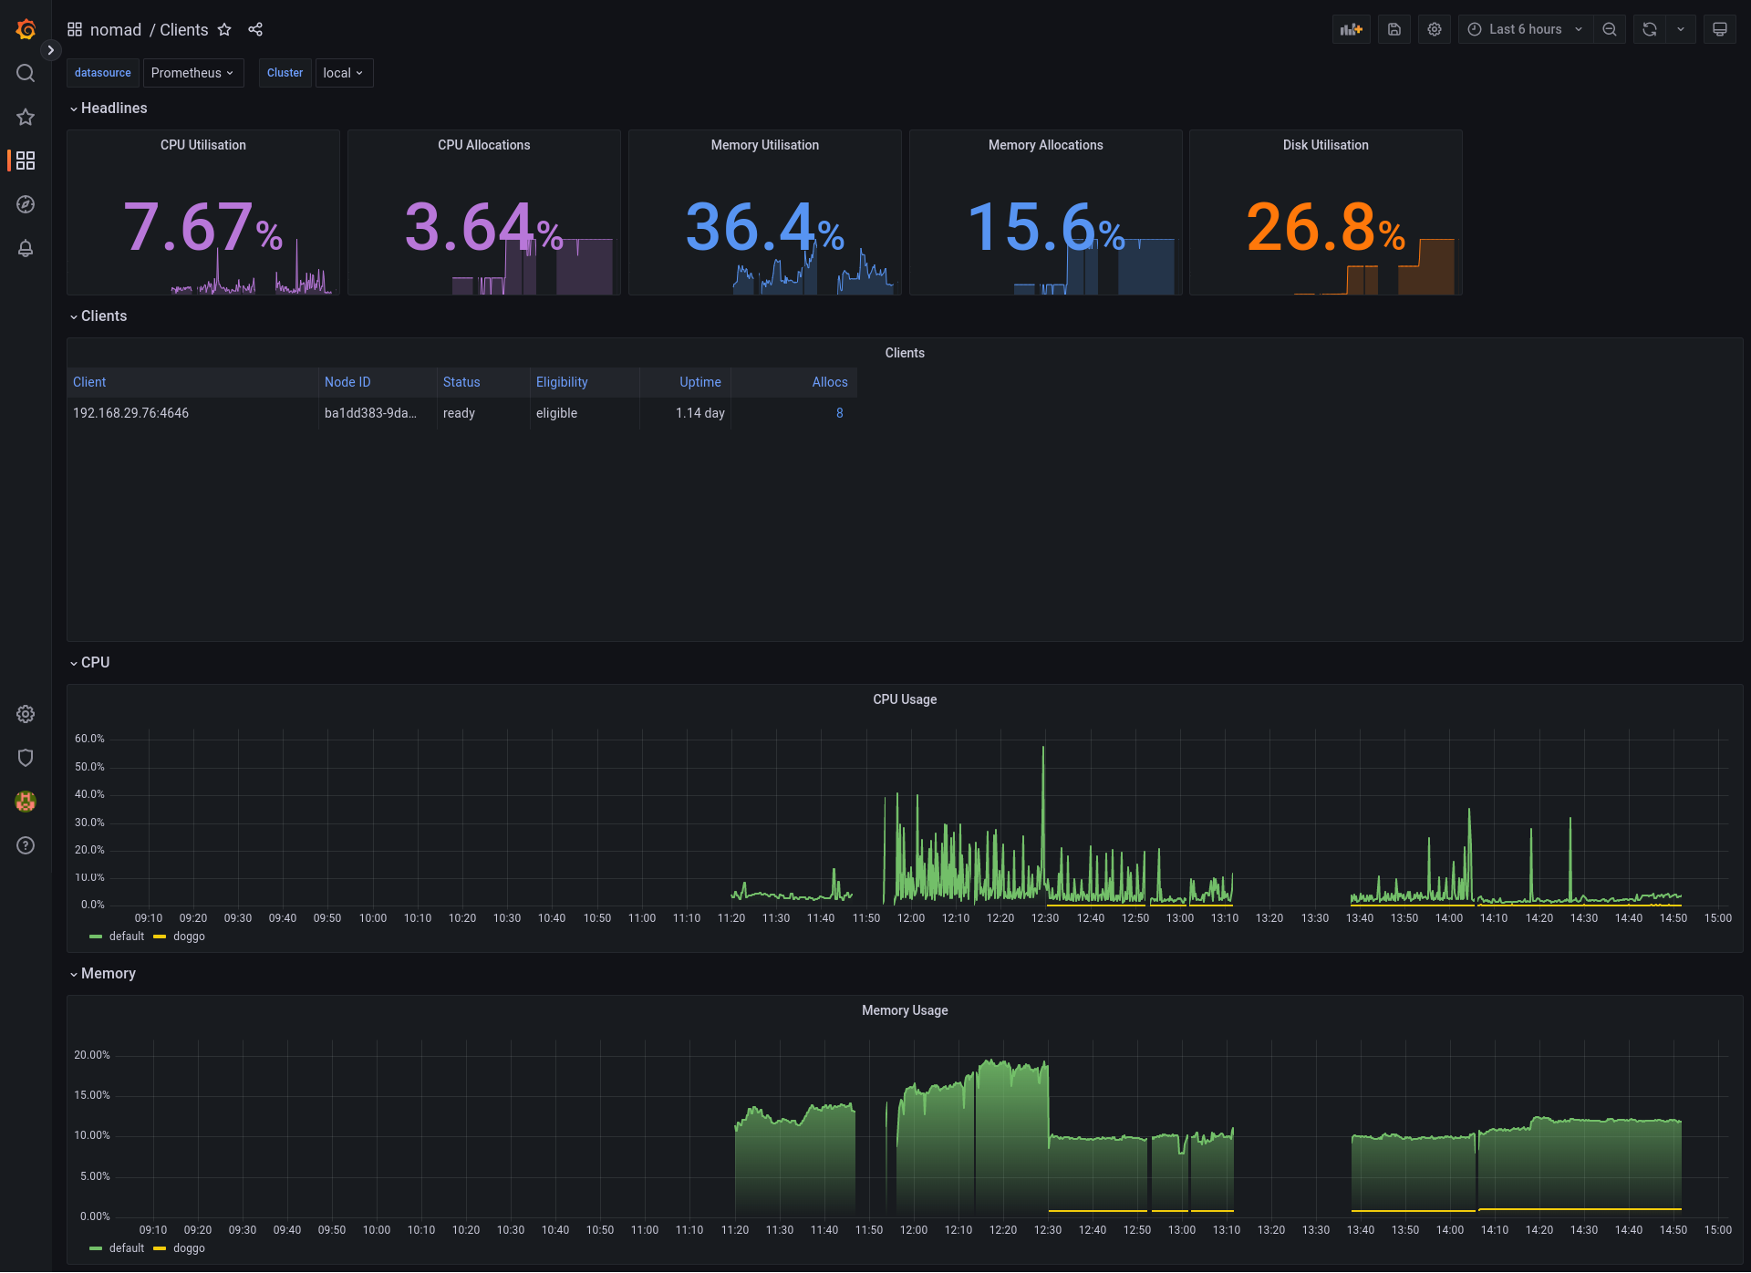Click the Allocs value 8 link
The height and width of the screenshot is (1273, 1751).
839,413
